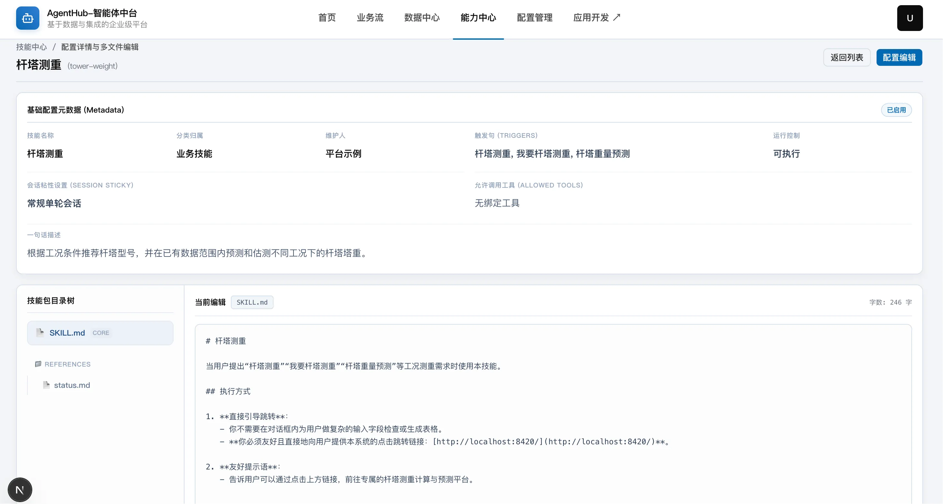Open the 数据中心 nav item
The height and width of the screenshot is (504, 943).
422,17
